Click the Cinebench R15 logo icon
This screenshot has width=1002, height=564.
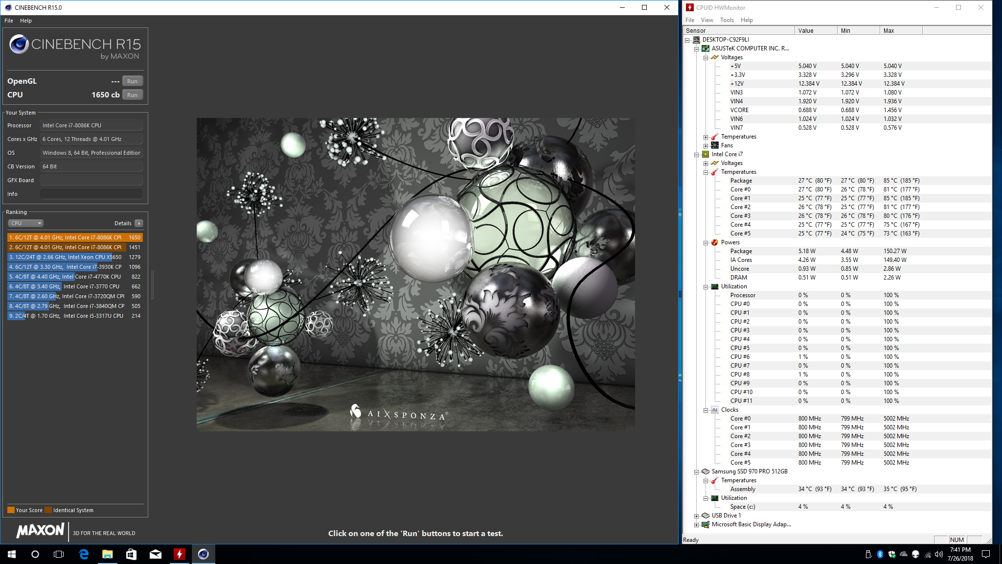[x=19, y=45]
